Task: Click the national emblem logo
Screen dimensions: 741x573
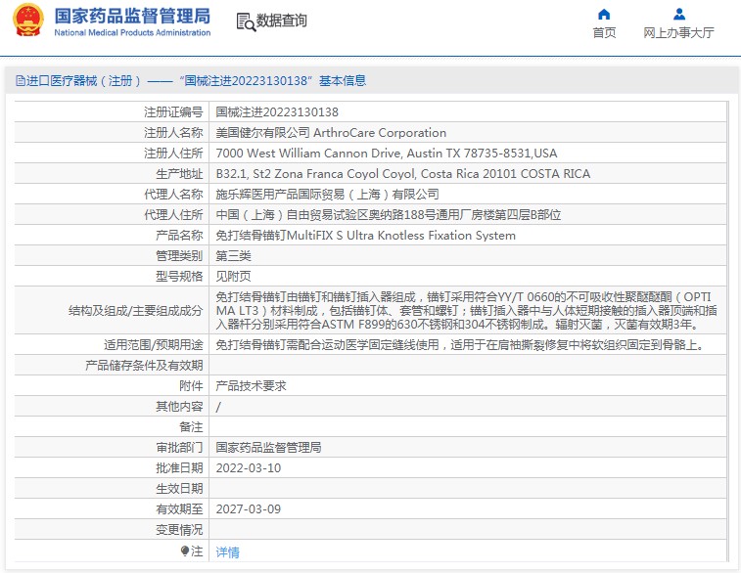Action: (x=27, y=21)
